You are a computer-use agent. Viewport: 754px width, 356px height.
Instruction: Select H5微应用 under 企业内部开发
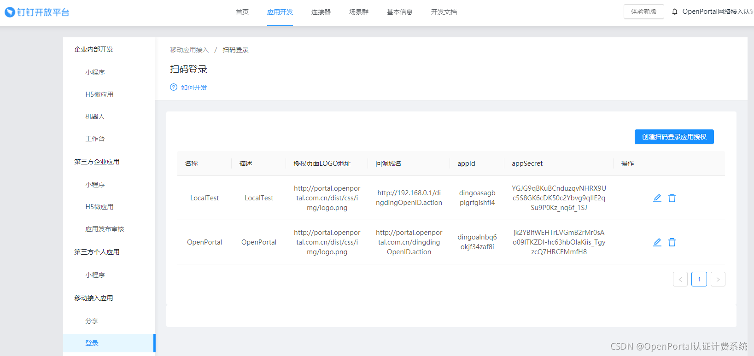(99, 94)
